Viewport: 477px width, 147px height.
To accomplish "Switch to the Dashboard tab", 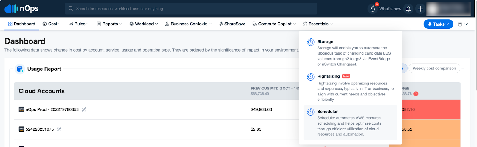I will [x=21, y=24].
